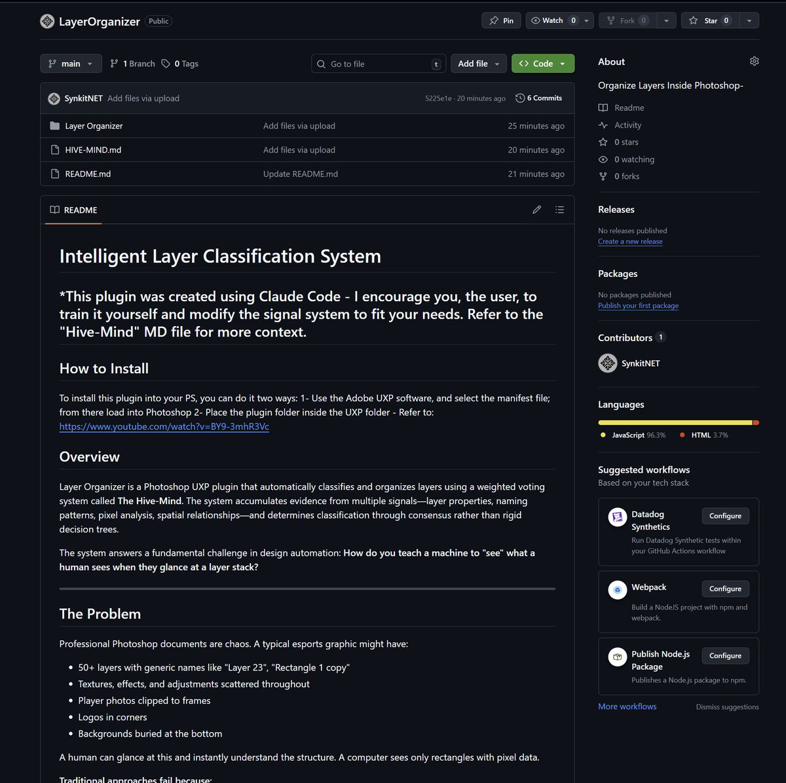Open the main branch selector dropdown
The height and width of the screenshot is (783, 786).
pos(71,64)
